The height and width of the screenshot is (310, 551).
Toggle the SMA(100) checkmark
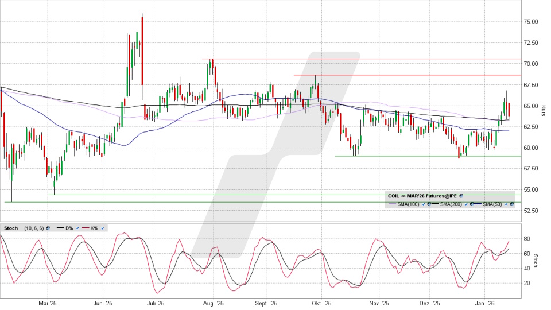click(x=424, y=204)
